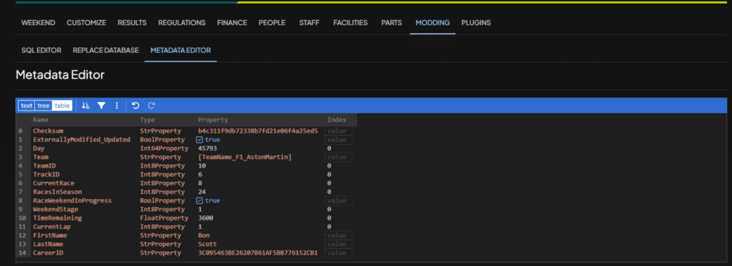The image size is (732, 266).
Task: Click the CareerID row Index value field
Action: click(338, 253)
